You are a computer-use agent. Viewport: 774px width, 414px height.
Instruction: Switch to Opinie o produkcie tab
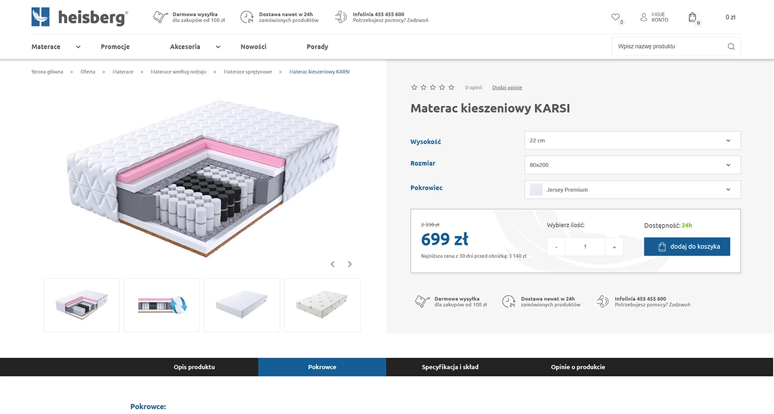point(578,367)
